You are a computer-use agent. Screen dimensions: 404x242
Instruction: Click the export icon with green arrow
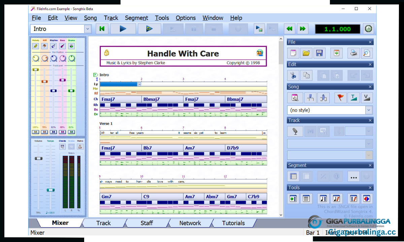click(x=336, y=53)
